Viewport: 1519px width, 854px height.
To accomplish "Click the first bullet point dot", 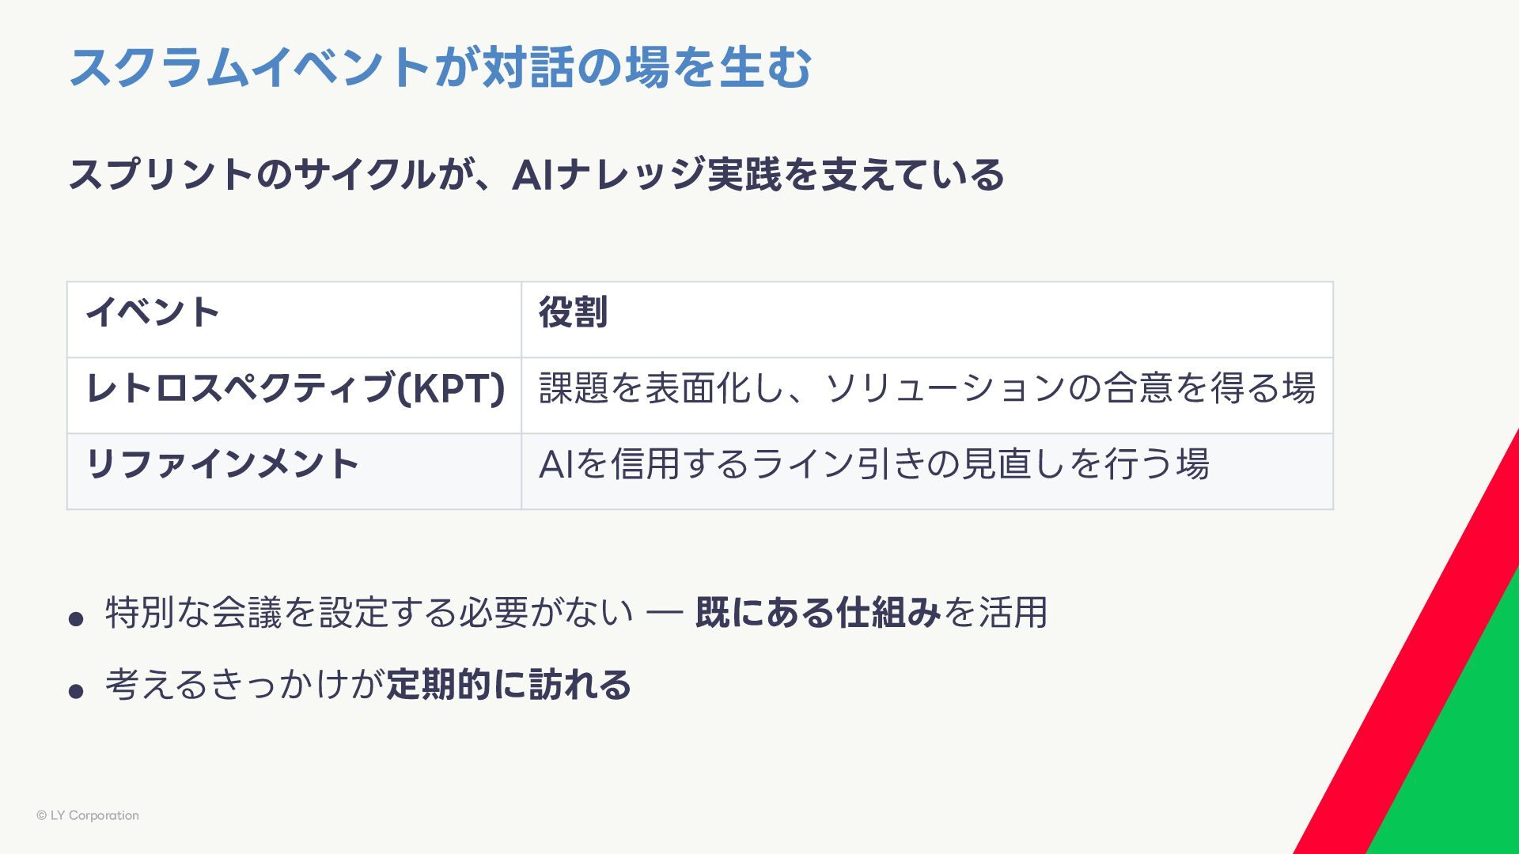I will [76, 618].
